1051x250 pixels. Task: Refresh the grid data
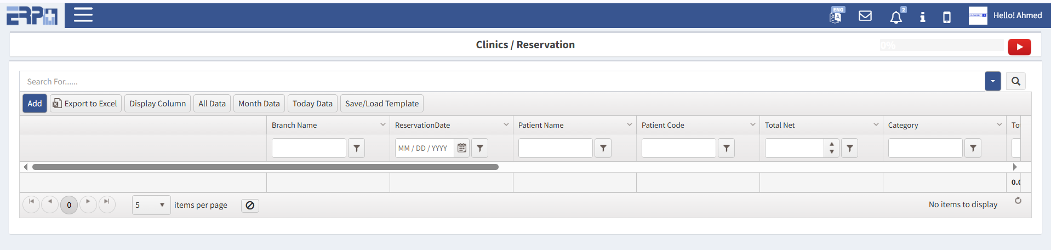[x=1018, y=201]
